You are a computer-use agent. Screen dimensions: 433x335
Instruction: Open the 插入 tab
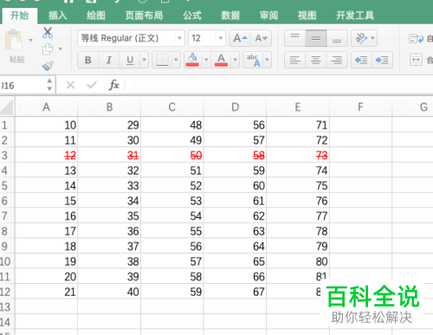58,16
